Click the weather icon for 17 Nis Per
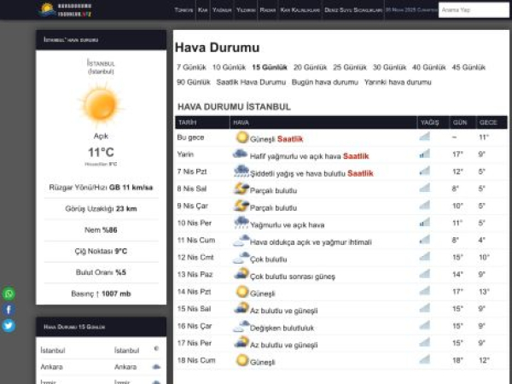The width and height of the screenshot is (512, 384). coord(241,342)
